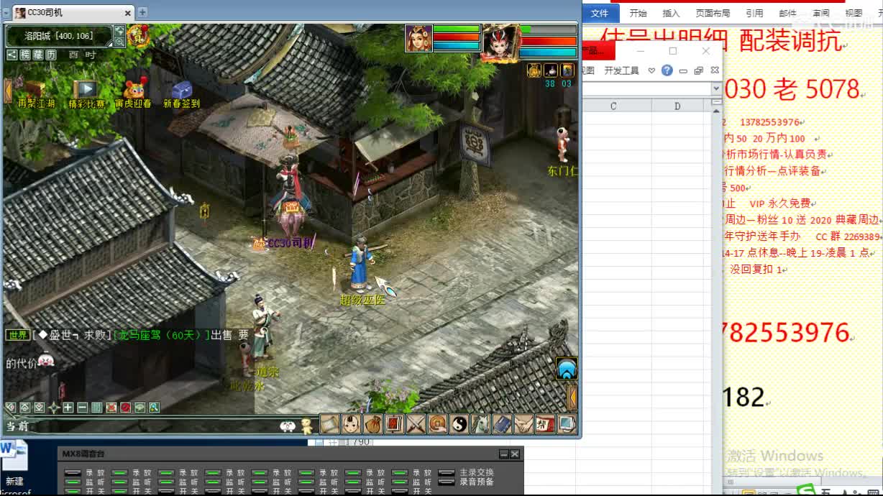Open the 藏 collection button
This screenshot has width=883, height=496.
(x=38, y=55)
